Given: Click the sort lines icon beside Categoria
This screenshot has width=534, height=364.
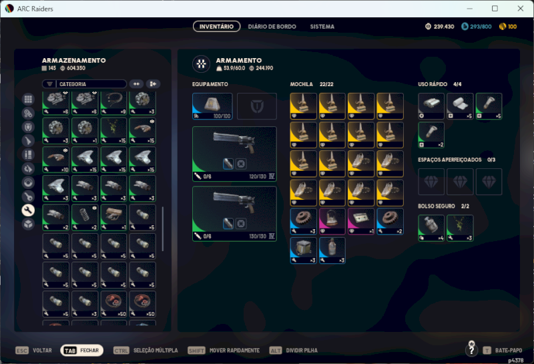Looking at the screenshot, I should pos(49,84).
